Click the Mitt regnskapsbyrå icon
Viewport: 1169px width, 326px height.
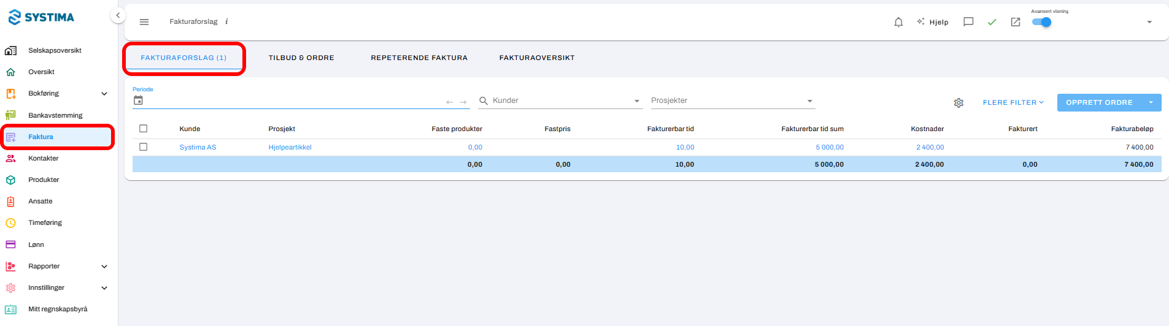pos(10,309)
